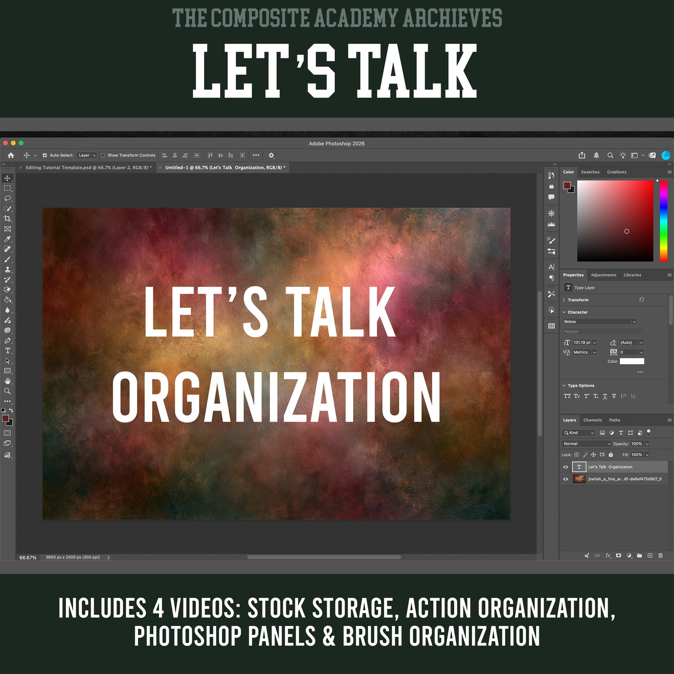Add a layer style via fx icon
Screen dimensions: 674x674
click(x=608, y=556)
